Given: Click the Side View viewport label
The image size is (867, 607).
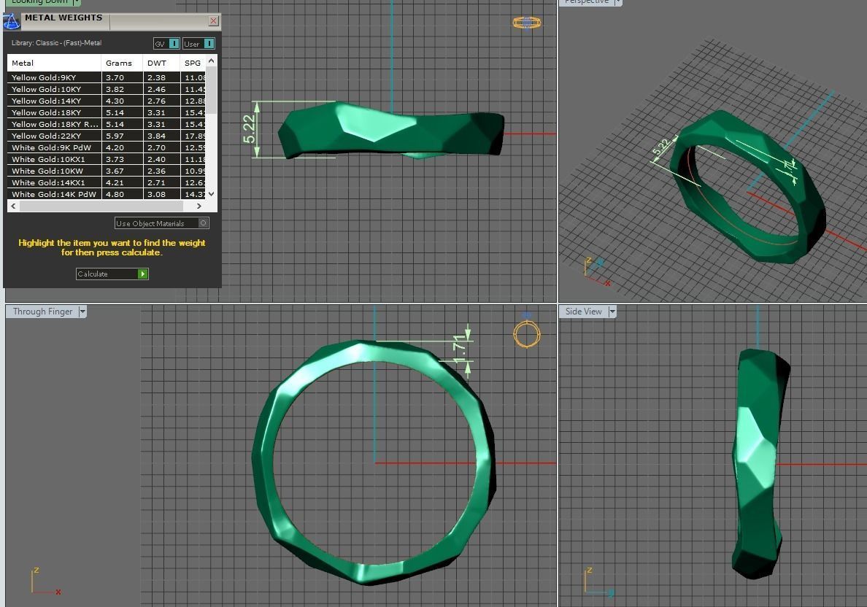Looking at the screenshot, I should point(583,312).
